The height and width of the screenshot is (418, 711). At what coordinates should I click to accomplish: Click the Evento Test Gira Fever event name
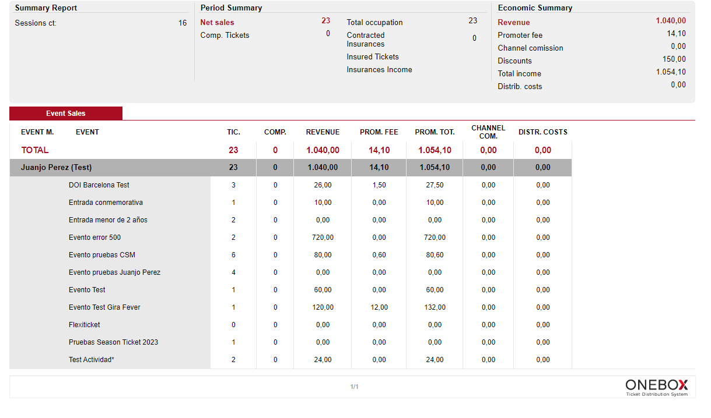(104, 307)
